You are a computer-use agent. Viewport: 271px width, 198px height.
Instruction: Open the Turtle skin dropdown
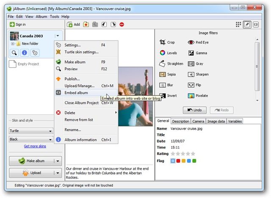[x=31, y=131]
